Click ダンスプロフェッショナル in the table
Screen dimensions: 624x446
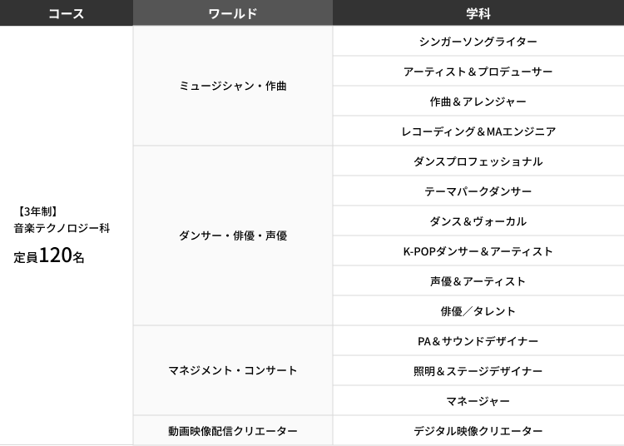(478, 161)
